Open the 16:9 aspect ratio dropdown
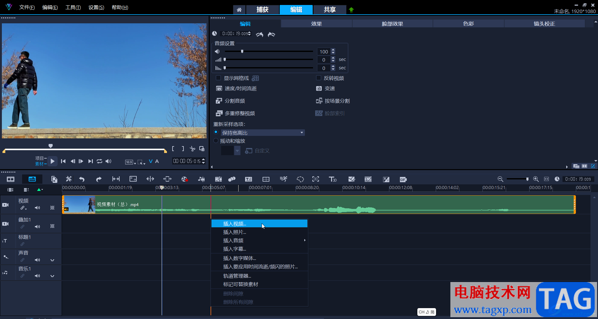598x319 pixels. click(x=130, y=162)
